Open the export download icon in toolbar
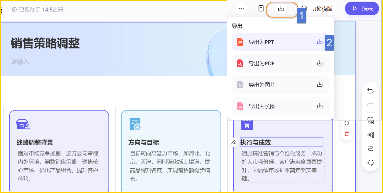 coord(281,9)
